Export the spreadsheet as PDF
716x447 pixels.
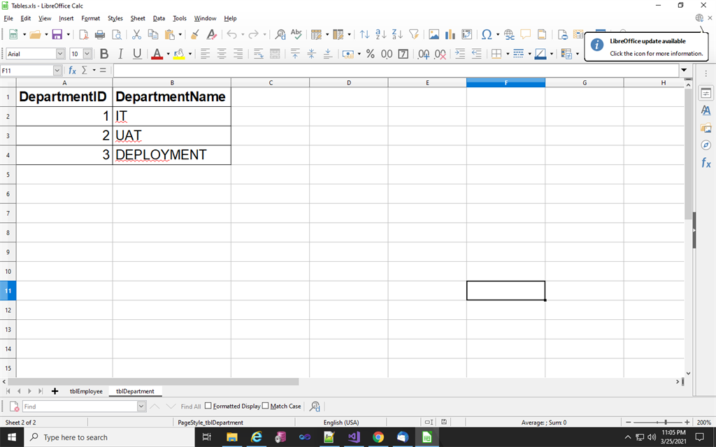coord(84,33)
